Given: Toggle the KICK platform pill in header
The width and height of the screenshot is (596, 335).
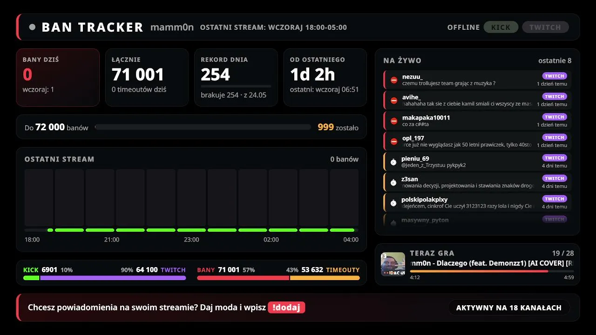Looking at the screenshot, I should tap(501, 27).
